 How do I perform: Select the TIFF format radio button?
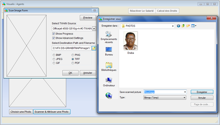tap(73, 59)
